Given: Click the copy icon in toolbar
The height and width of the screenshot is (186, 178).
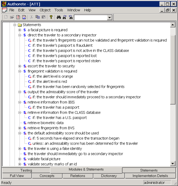Looking at the screenshot, I should point(38,17).
